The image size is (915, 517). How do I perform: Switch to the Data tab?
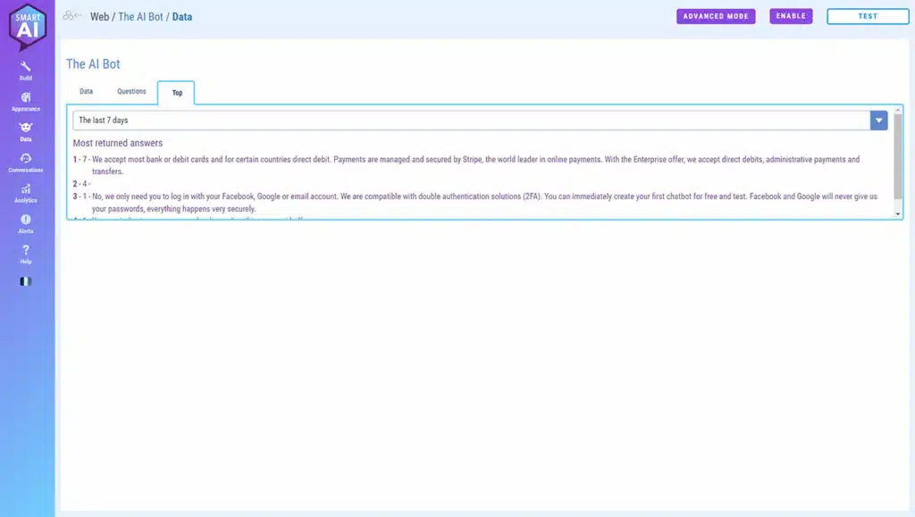pos(87,91)
